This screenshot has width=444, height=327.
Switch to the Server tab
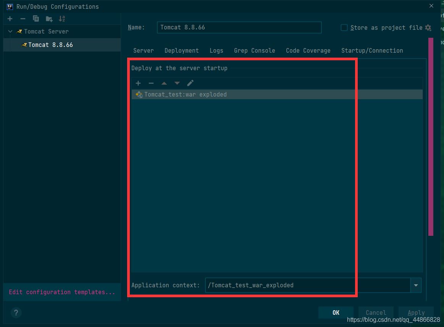143,51
